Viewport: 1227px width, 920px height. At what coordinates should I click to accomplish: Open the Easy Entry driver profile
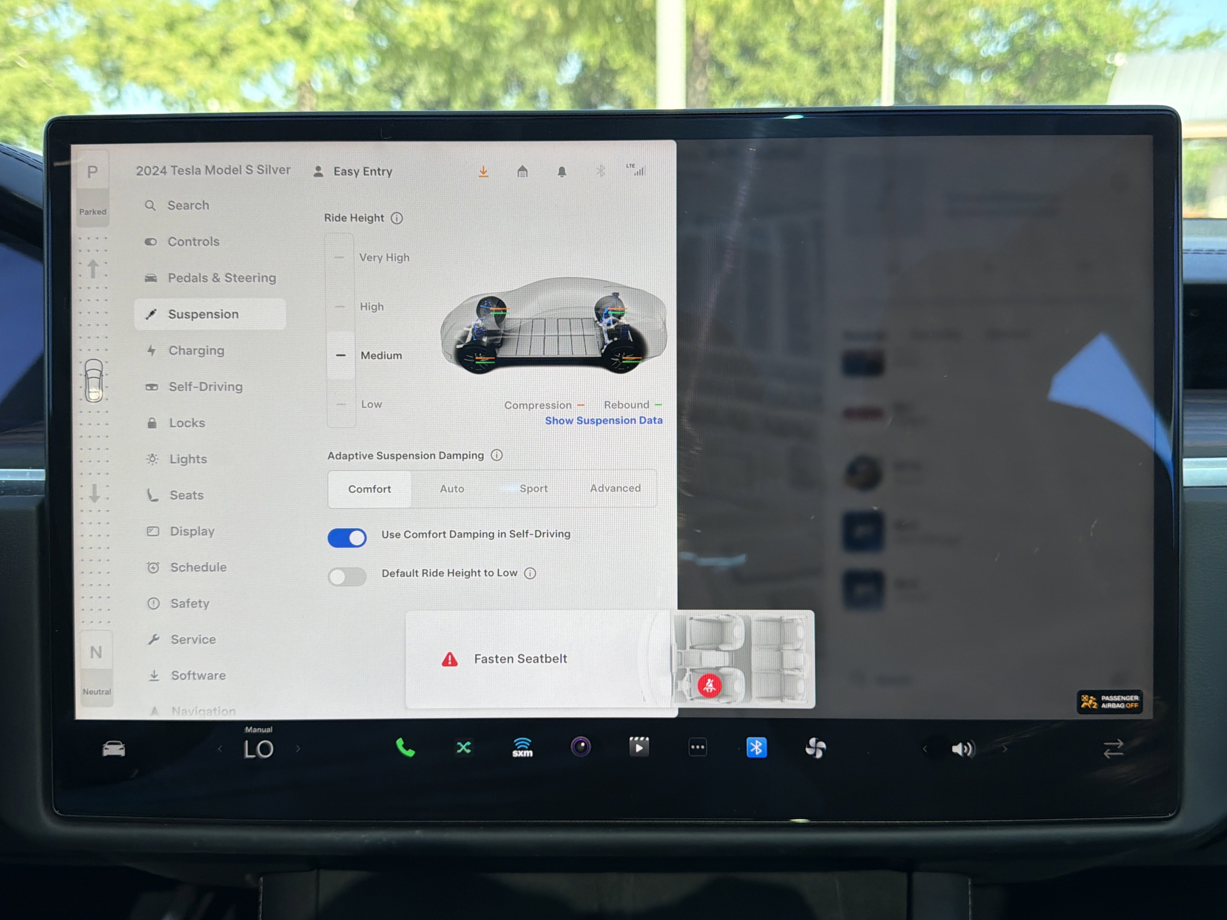353,171
